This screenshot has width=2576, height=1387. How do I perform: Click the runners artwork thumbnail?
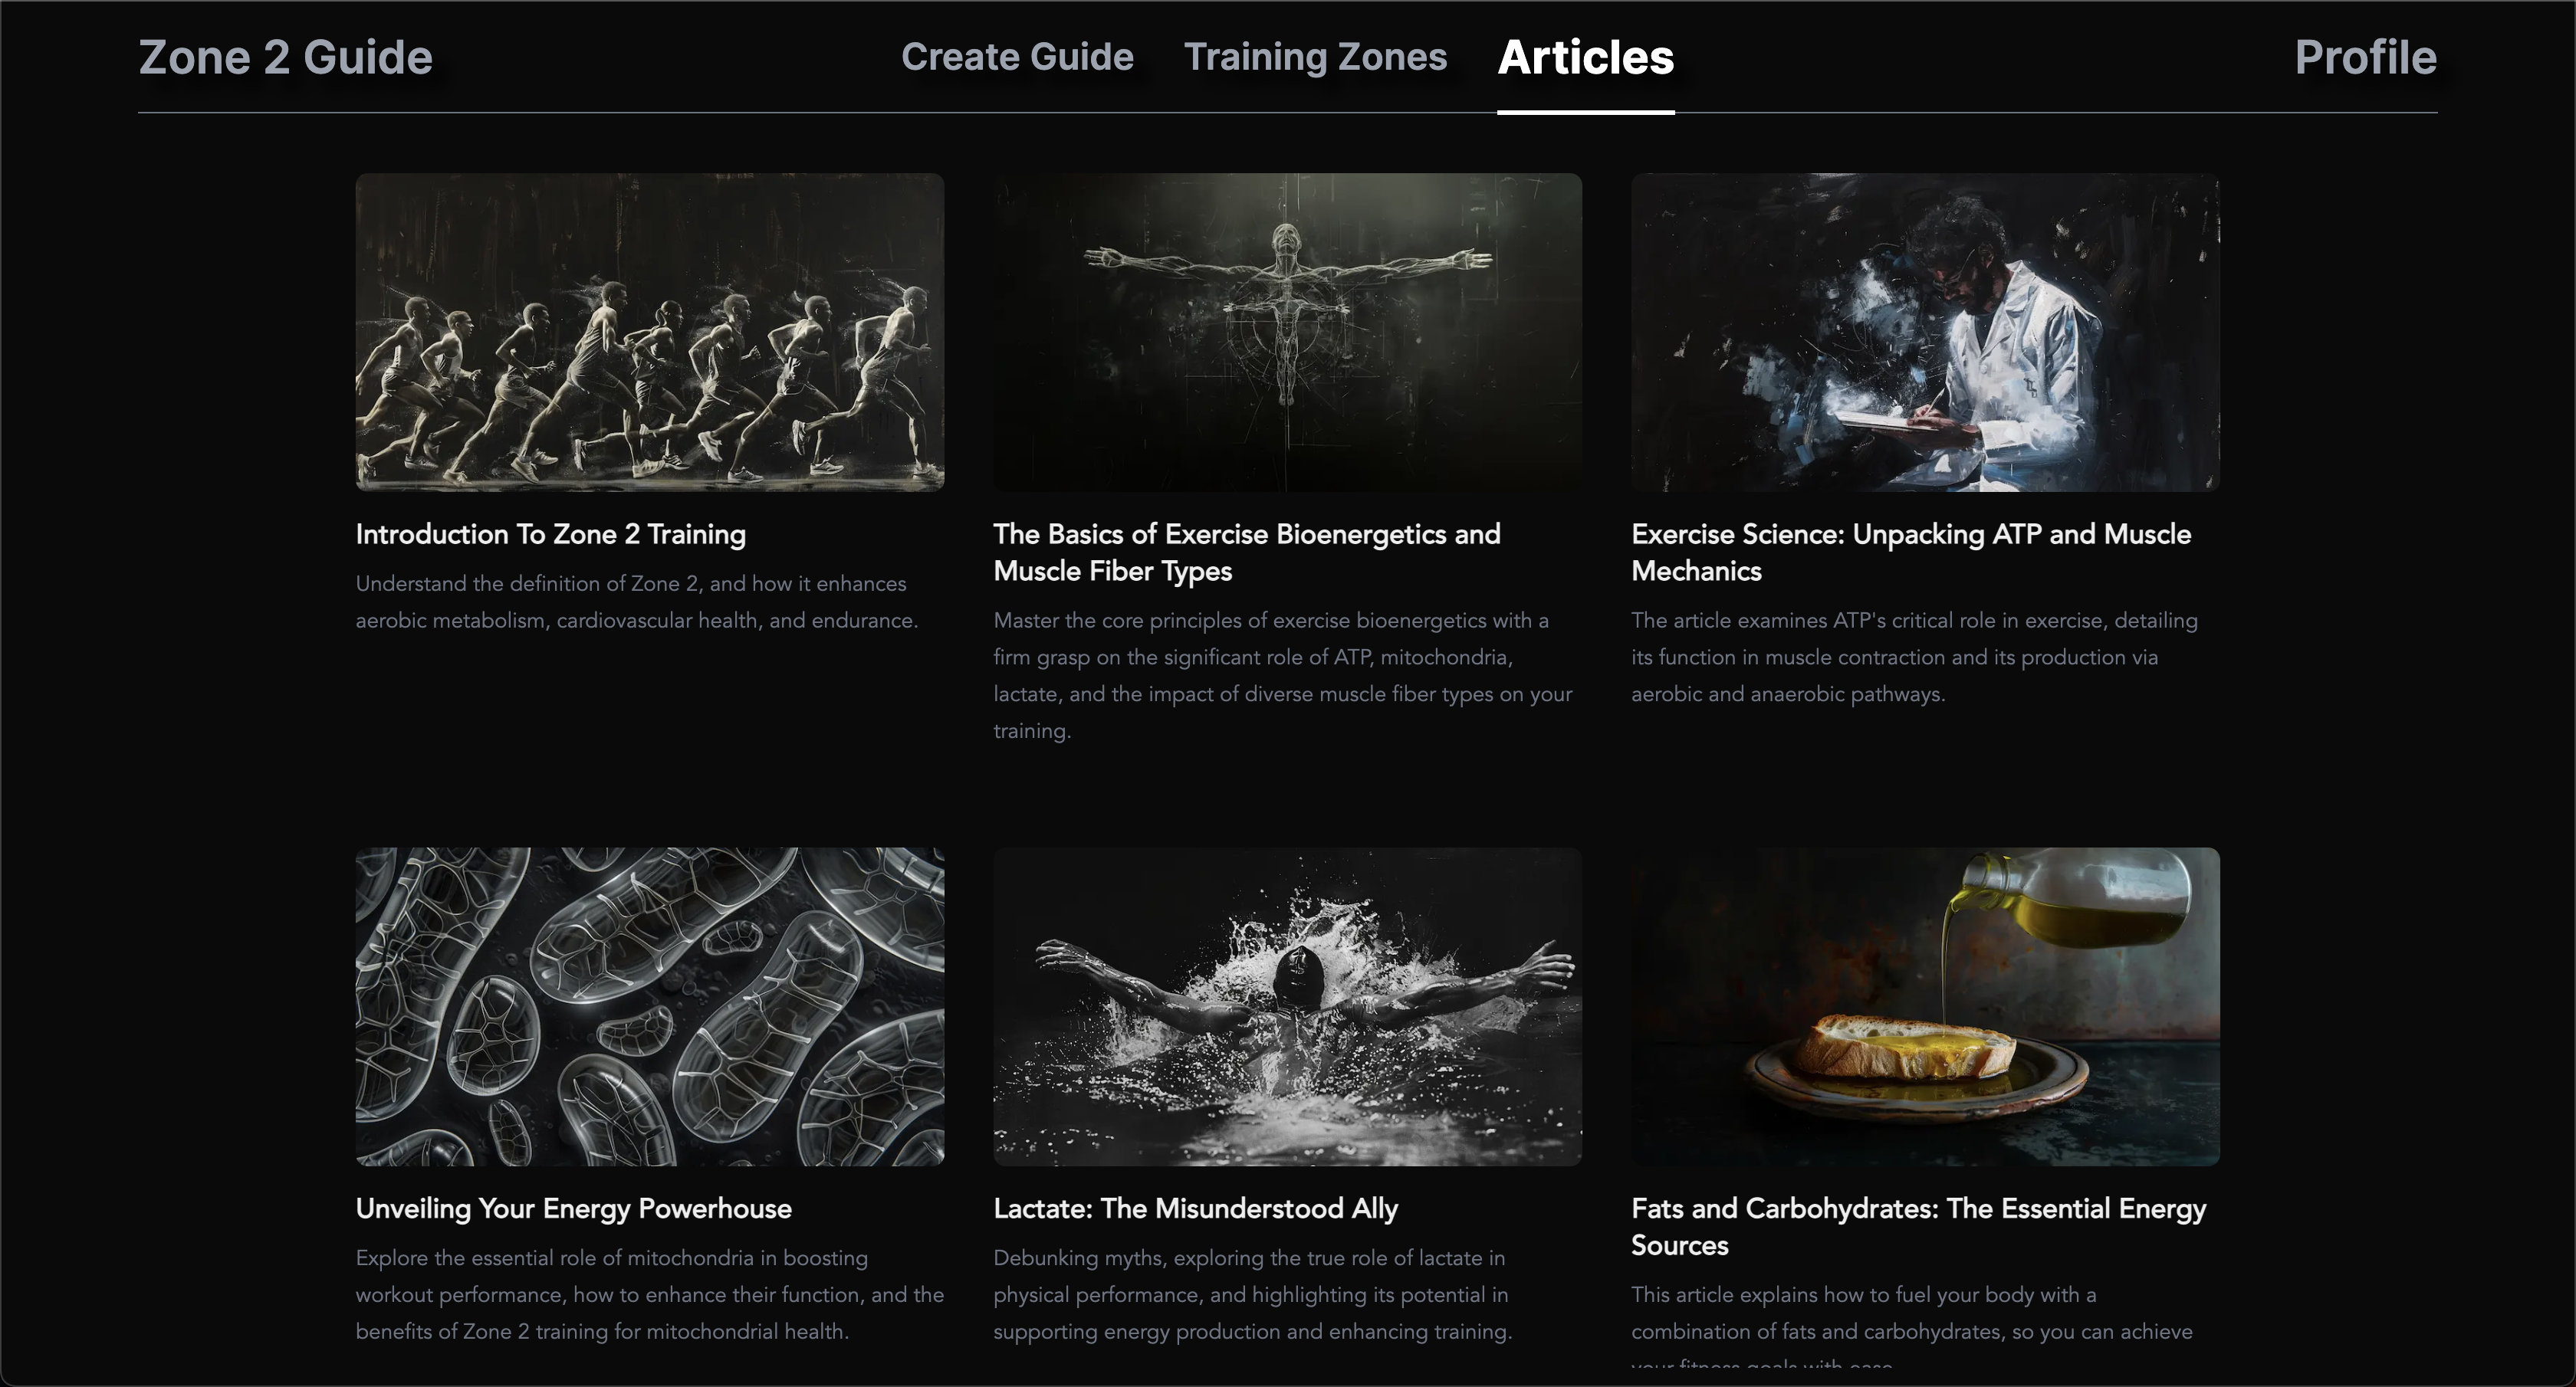click(x=649, y=332)
